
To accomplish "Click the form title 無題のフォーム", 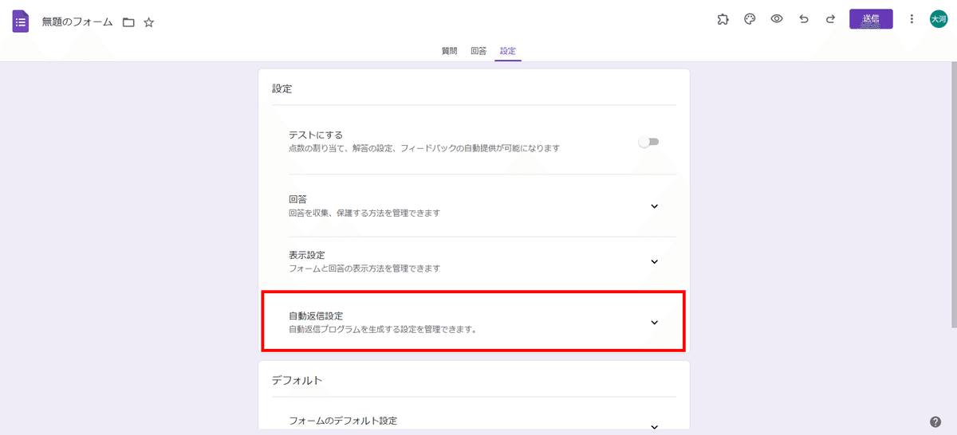I will point(77,22).
